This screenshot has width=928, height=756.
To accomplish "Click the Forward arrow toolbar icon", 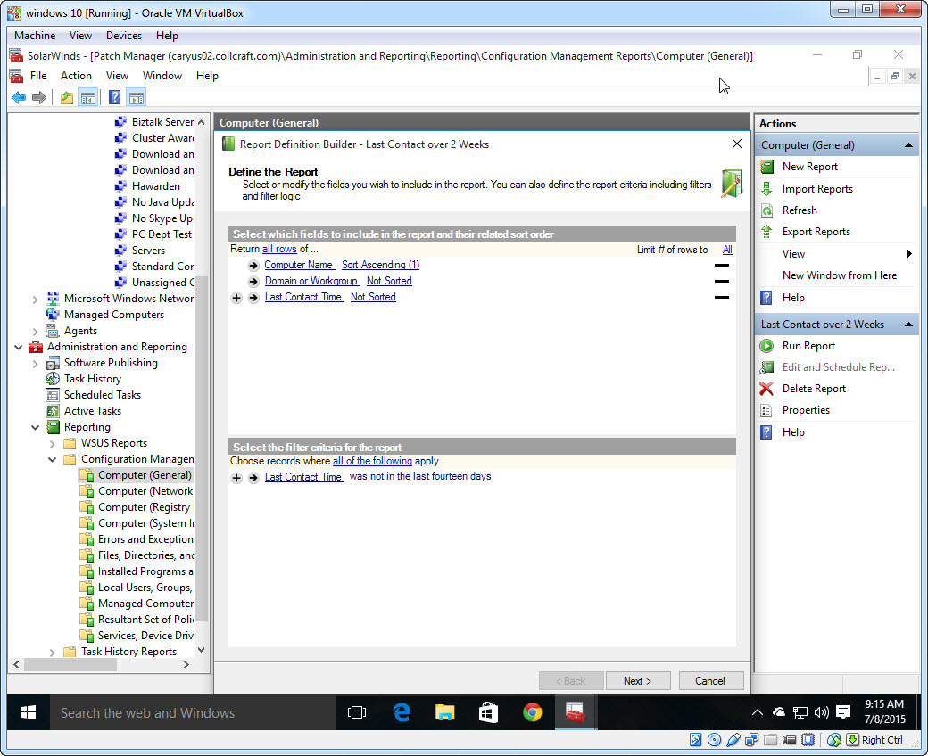I will point(39,97).
